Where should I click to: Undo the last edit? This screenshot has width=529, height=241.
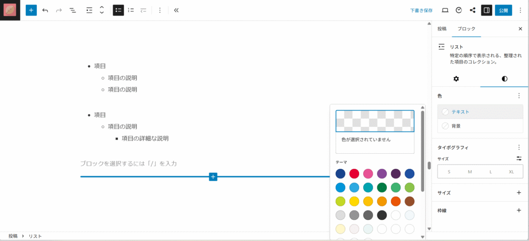pyautogui.click(x=45, y=10)
